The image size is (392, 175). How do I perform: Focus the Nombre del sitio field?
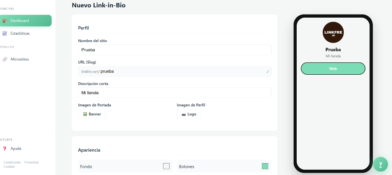coord(175,50)
